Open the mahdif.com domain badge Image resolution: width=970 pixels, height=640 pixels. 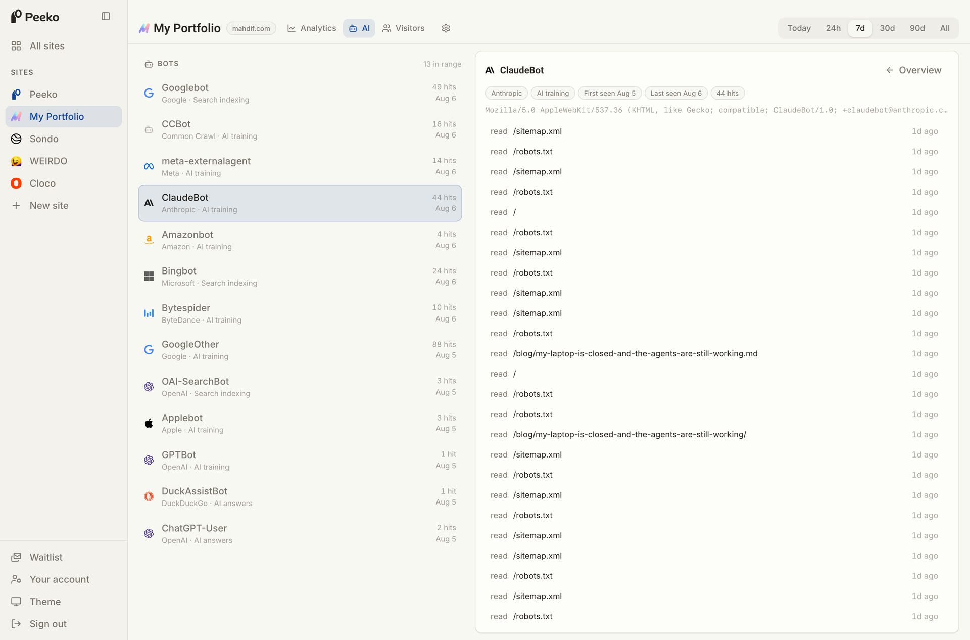tap(251, 28)
